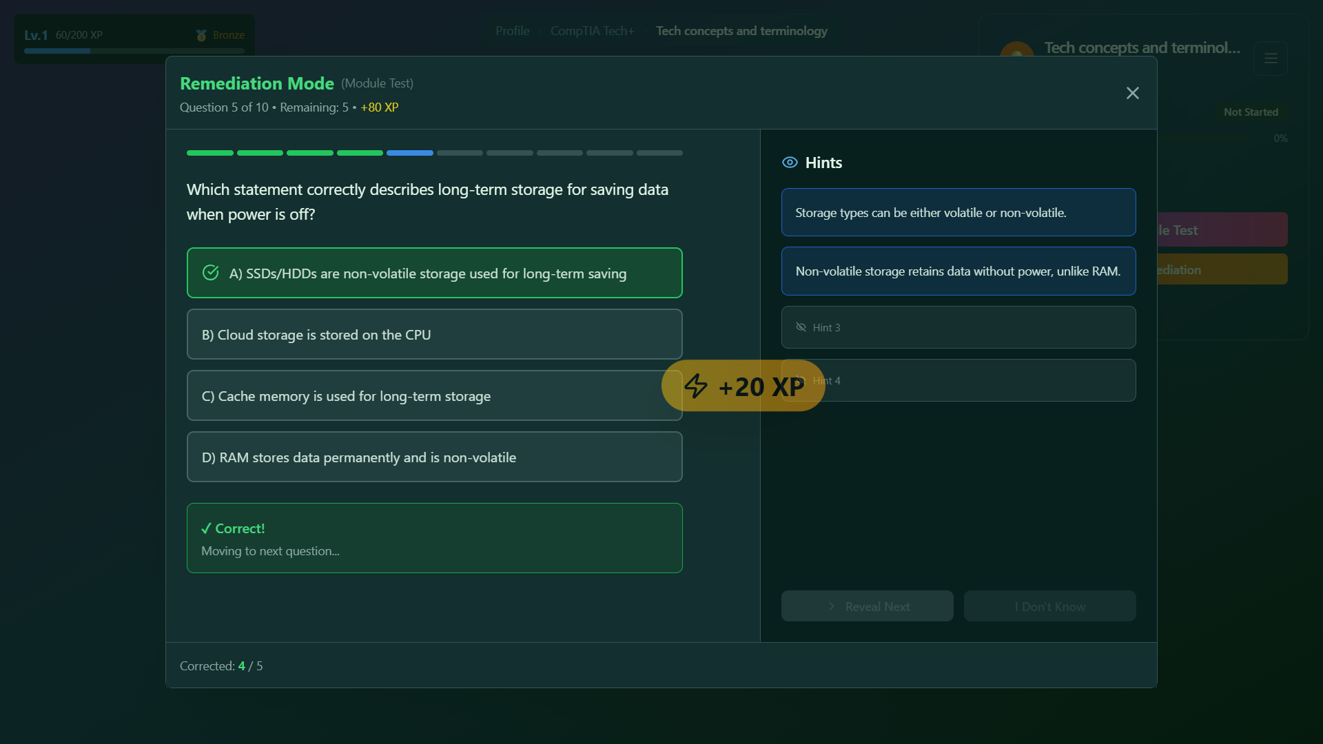Click the first hint about volatile storage
This screenshot has height=744, width=1323.
[958, 212]
